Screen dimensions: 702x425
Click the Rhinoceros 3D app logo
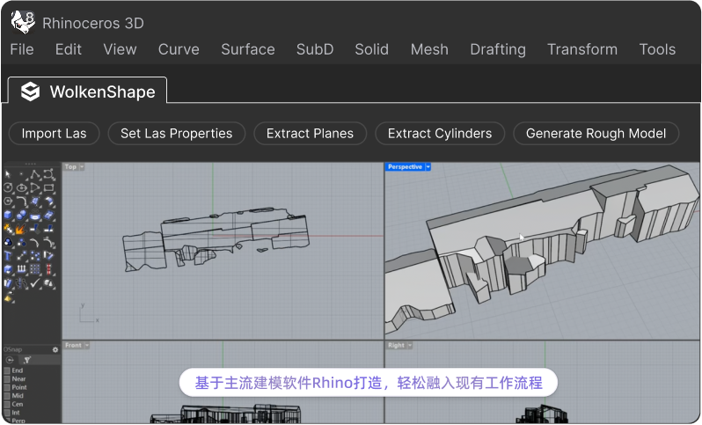tap(23, 22)
